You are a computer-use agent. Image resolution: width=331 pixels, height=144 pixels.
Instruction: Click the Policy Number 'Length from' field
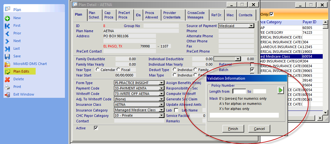click(x=239, y=91)
